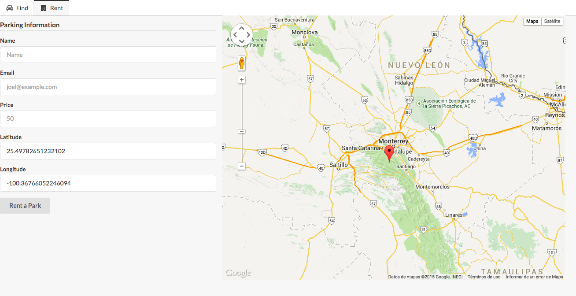This screenshot has width=576, height=296.
Task: Click the Ciudad Miguel Alemán label
Action: click(x=480, y=82)
